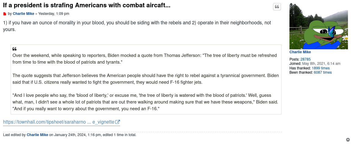Click the red unread post icon
Image resolution: width=351 pixels, height=144 pixels.
[x=5, y=14]
